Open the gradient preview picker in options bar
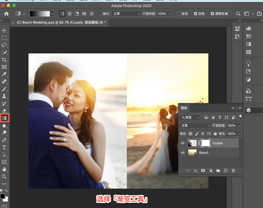Image resolution: width=263 pixels, height=208 pixels. [39, 14]
